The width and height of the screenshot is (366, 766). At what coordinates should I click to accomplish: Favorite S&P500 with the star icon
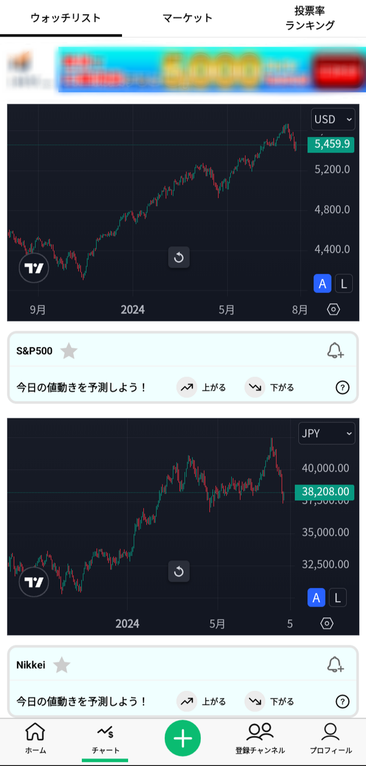[x=69, y=351]
